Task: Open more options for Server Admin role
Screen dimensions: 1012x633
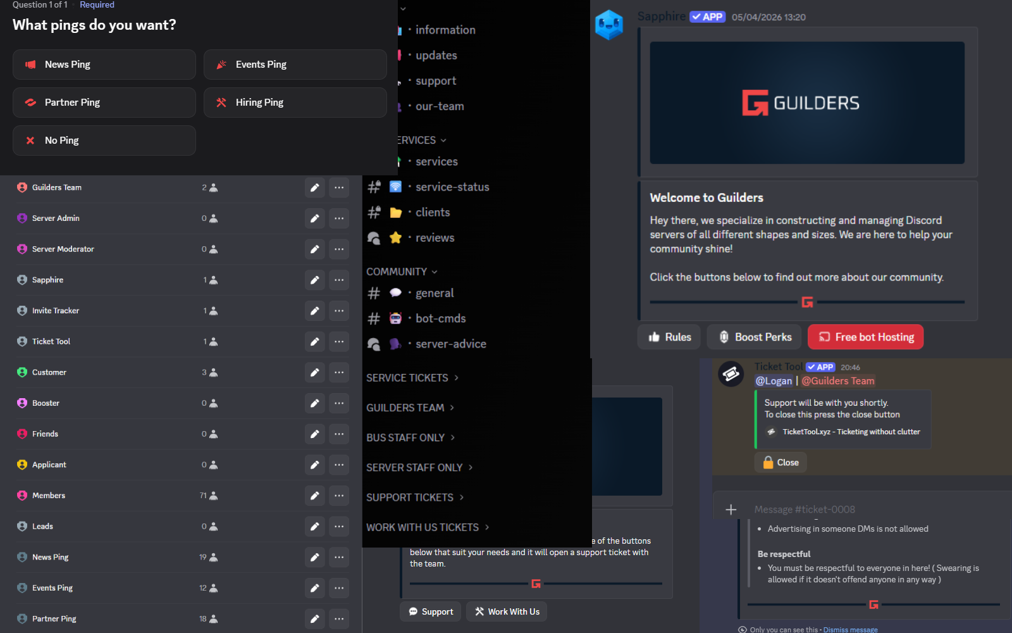Action: tap(339, 218)
